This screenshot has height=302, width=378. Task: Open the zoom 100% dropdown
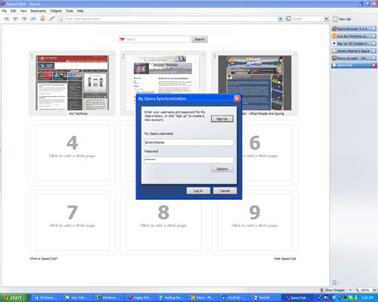(x=374, y=290)
